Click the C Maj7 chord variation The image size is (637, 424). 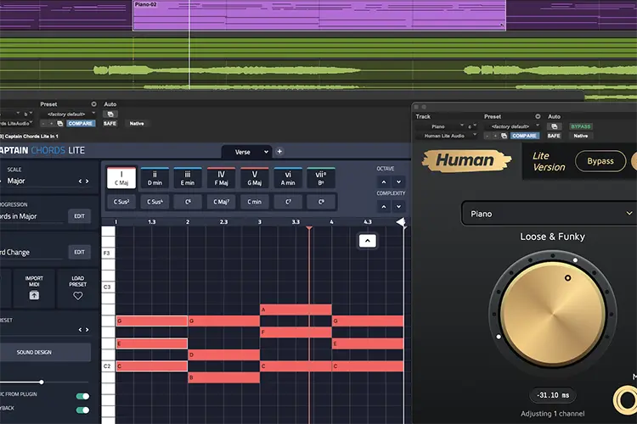221,202
